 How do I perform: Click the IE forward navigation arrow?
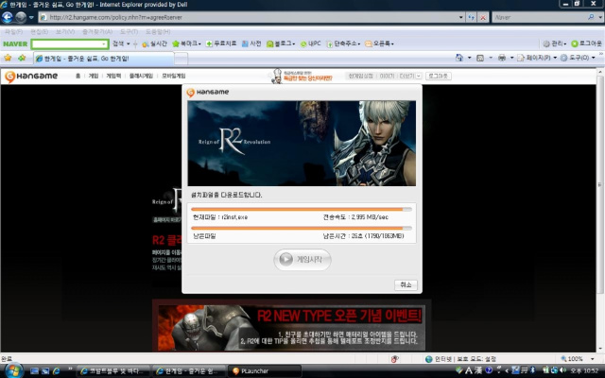click(21, 17)
